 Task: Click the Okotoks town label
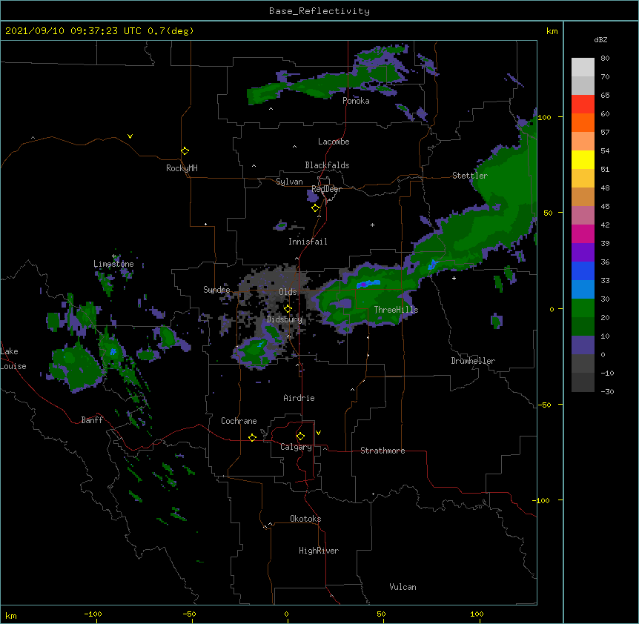click(x=305, y=519)
